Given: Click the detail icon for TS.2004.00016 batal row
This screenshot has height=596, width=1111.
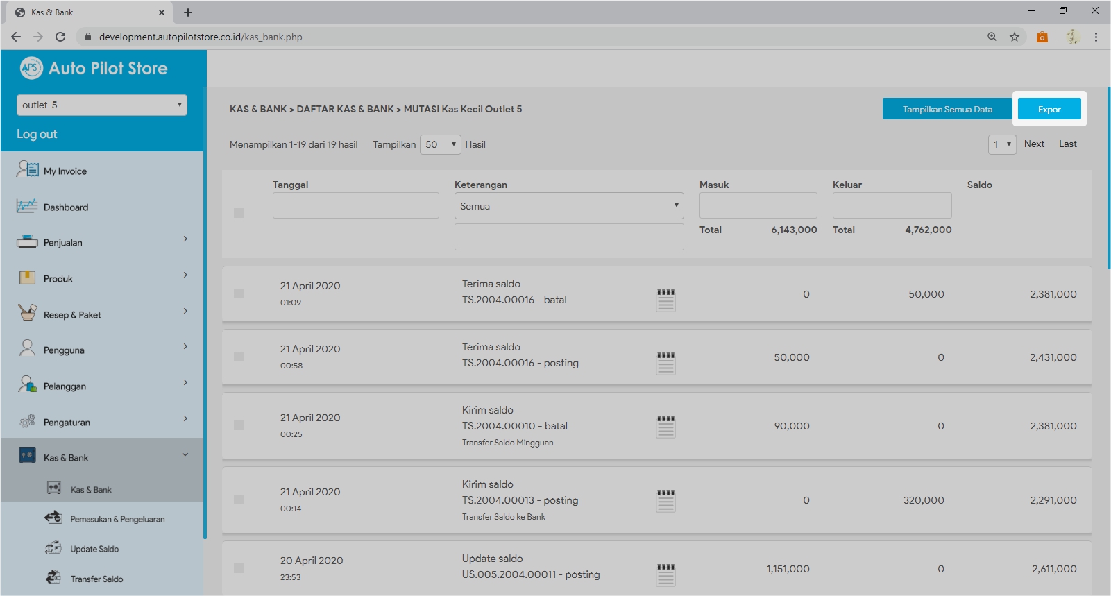Looking at the screenshot, I should [665, 300].
